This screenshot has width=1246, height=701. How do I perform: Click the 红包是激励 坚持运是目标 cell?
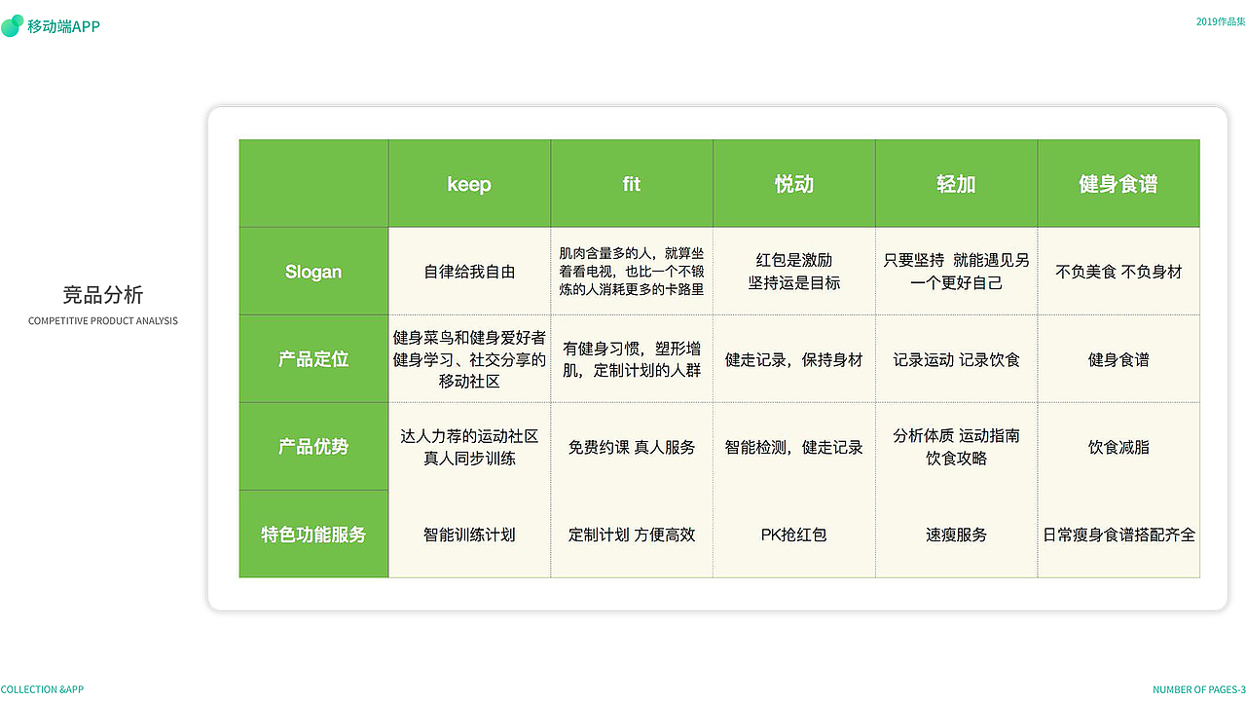point(794,272)
